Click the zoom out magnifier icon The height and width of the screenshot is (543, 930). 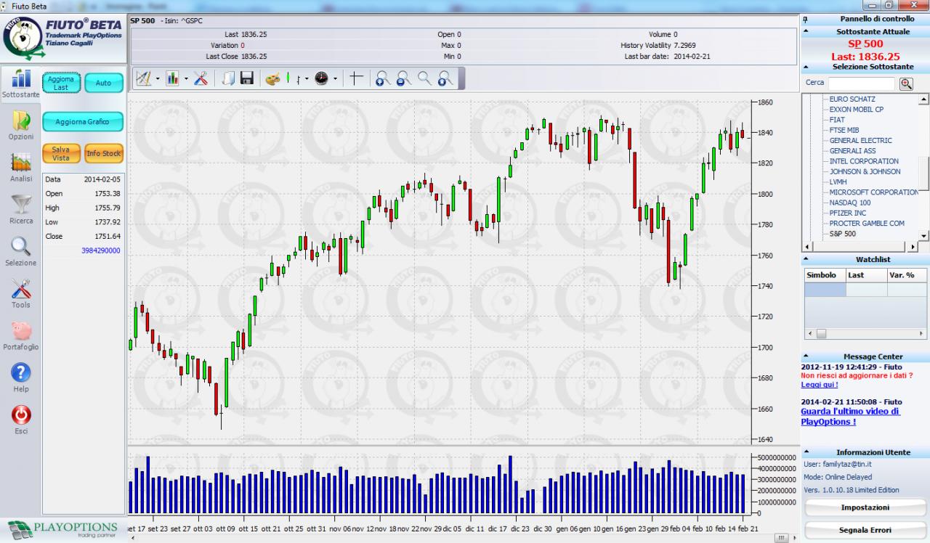click(404, 78)
